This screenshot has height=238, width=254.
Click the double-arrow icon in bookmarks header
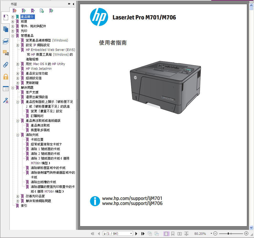(69, 4)
